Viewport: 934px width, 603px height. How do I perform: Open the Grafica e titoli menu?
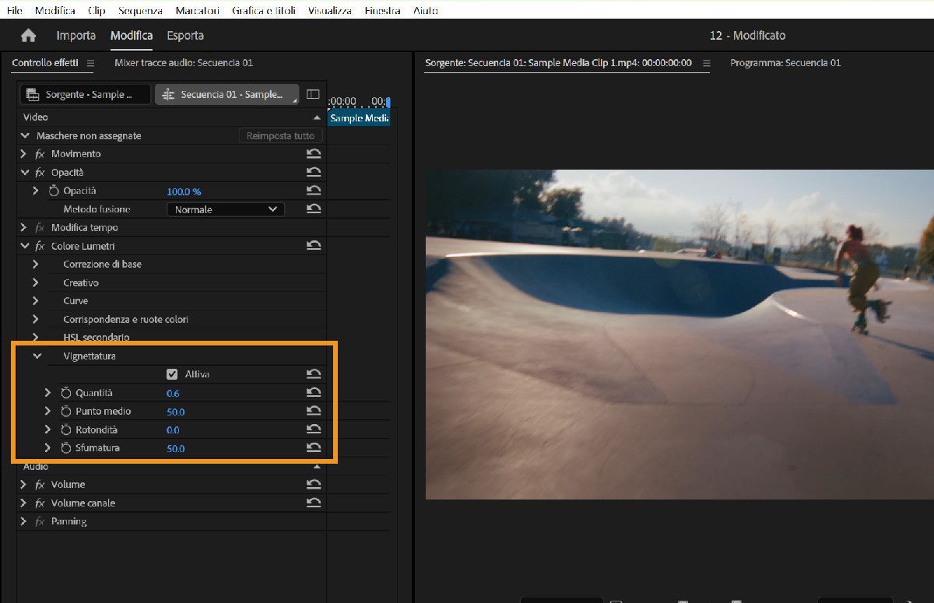(x=265, y=11)
